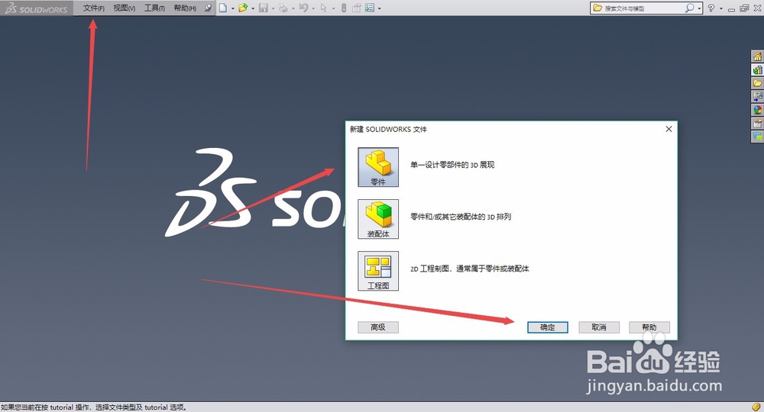Click the New document toolbar icon
764x412 pixels.
(223, 8)
